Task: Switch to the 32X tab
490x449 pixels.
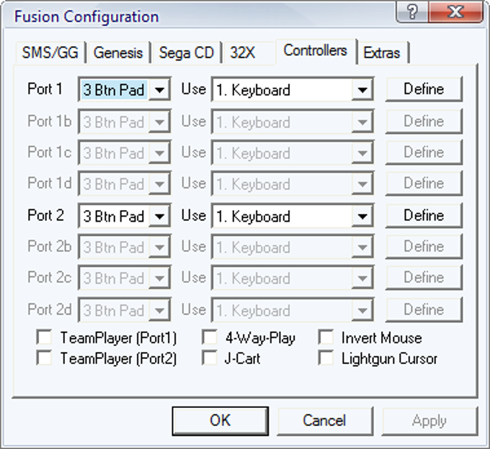Action: [242, 53]
